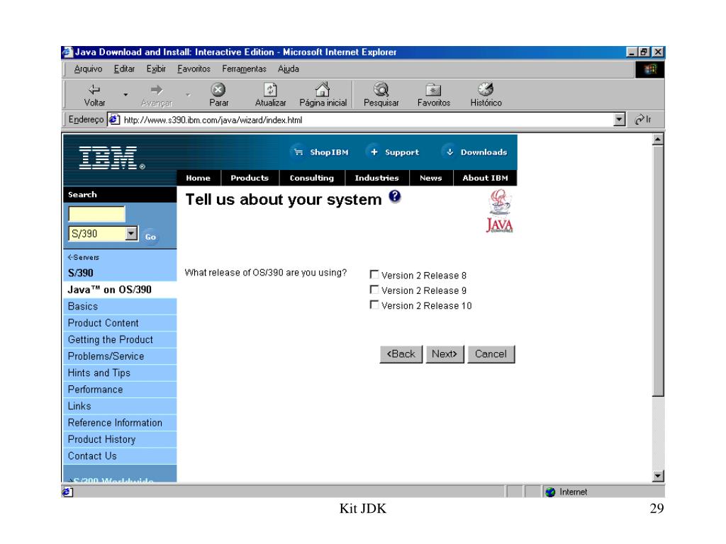Click the Windows logo throbber icon
This screenshot has height=544, width=726.
(650, 69)
